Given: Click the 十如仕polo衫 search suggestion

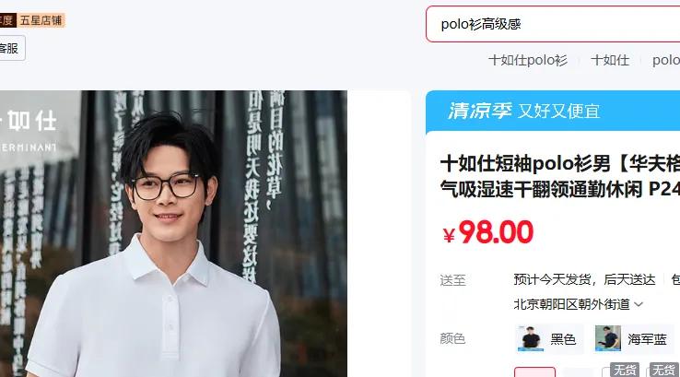Looking at the screenshot, I should pyautogui.click(x=528, y=60).
